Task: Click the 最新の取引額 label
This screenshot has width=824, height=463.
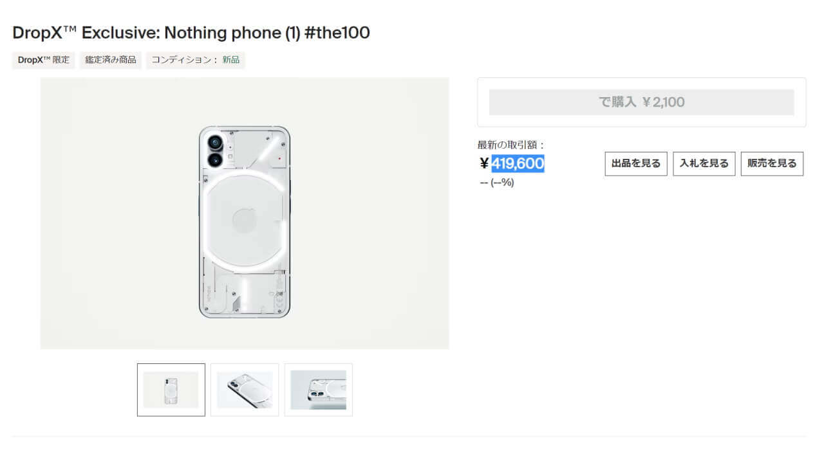Action: click(509, 145)
